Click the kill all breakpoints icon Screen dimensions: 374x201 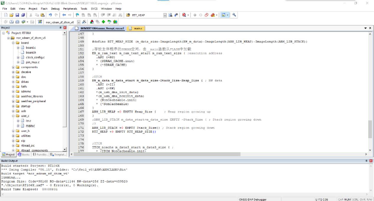coord(213,15)
